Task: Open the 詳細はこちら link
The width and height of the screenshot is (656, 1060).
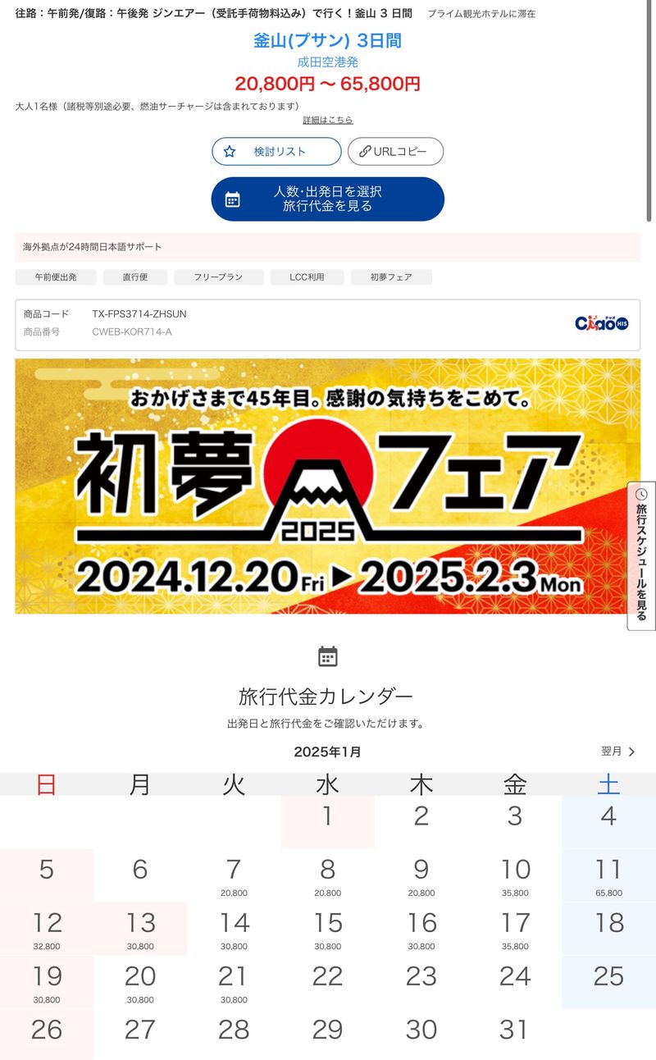Action: [328, 120]
